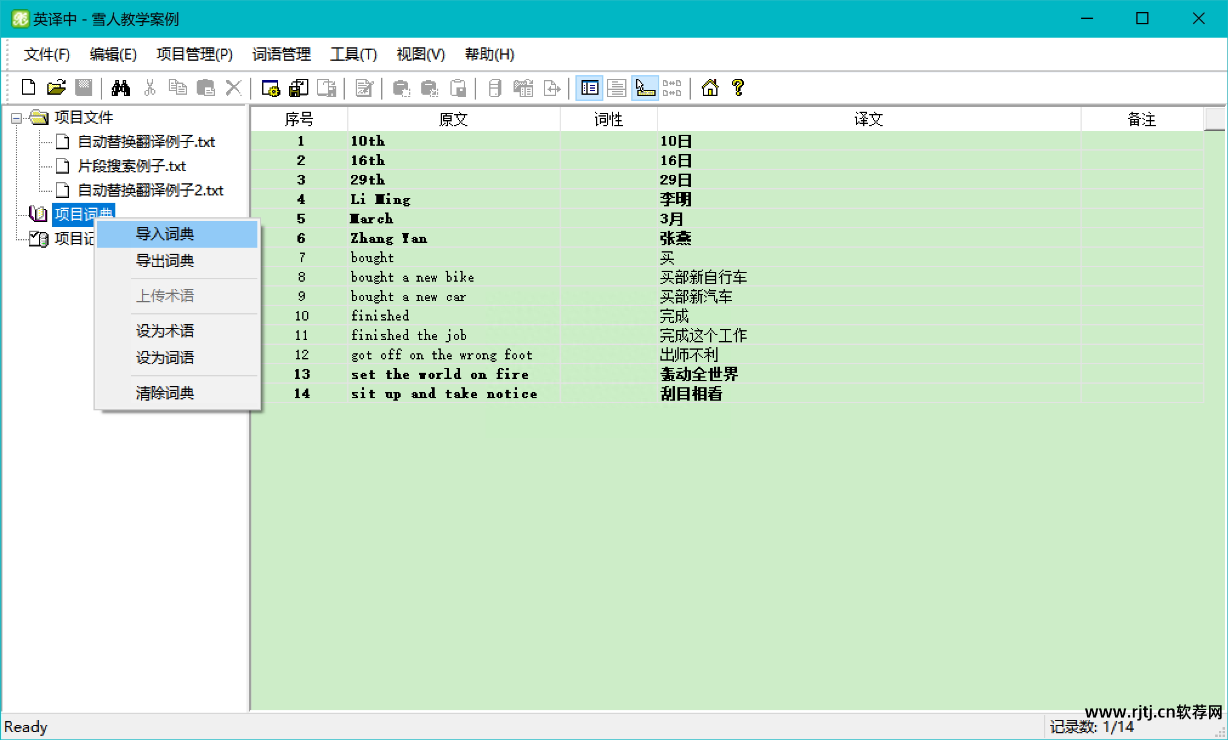Select row 12 'got off on the wrong foot'
The height and width of the screenshot is (740, 1228).
[x=441, y=355]
